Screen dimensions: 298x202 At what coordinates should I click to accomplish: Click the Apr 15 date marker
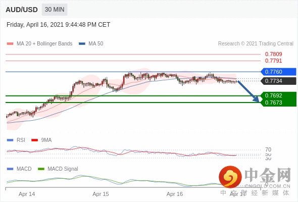(101, 194)
